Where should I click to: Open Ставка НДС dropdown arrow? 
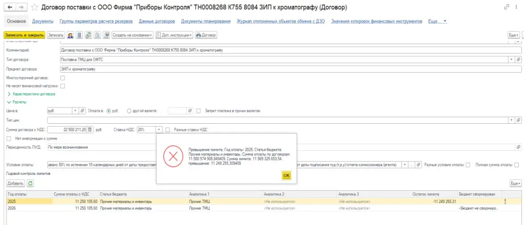(x=160, y=129)
